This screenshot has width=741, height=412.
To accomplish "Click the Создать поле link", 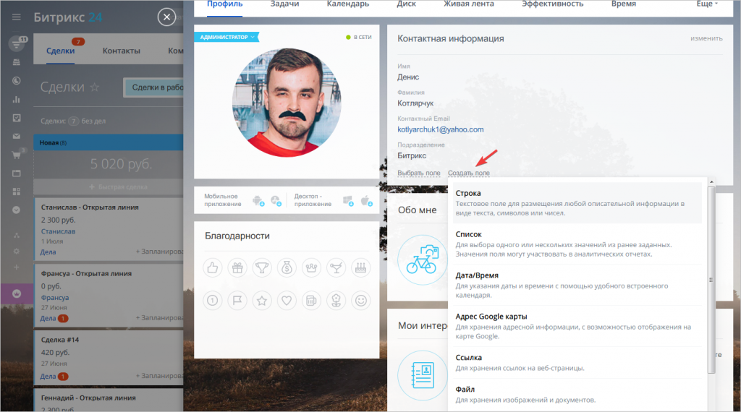I will (469, 173).
